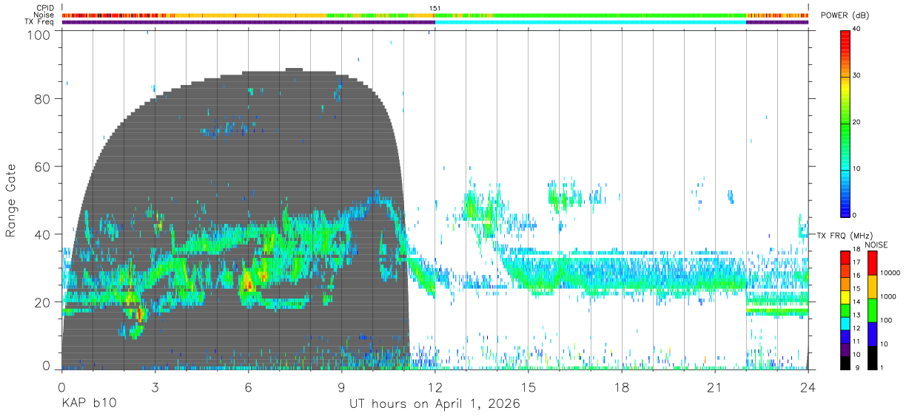The image size is (909, 419).
Task: Click the x-axis hour label 24
Action: 808,387
